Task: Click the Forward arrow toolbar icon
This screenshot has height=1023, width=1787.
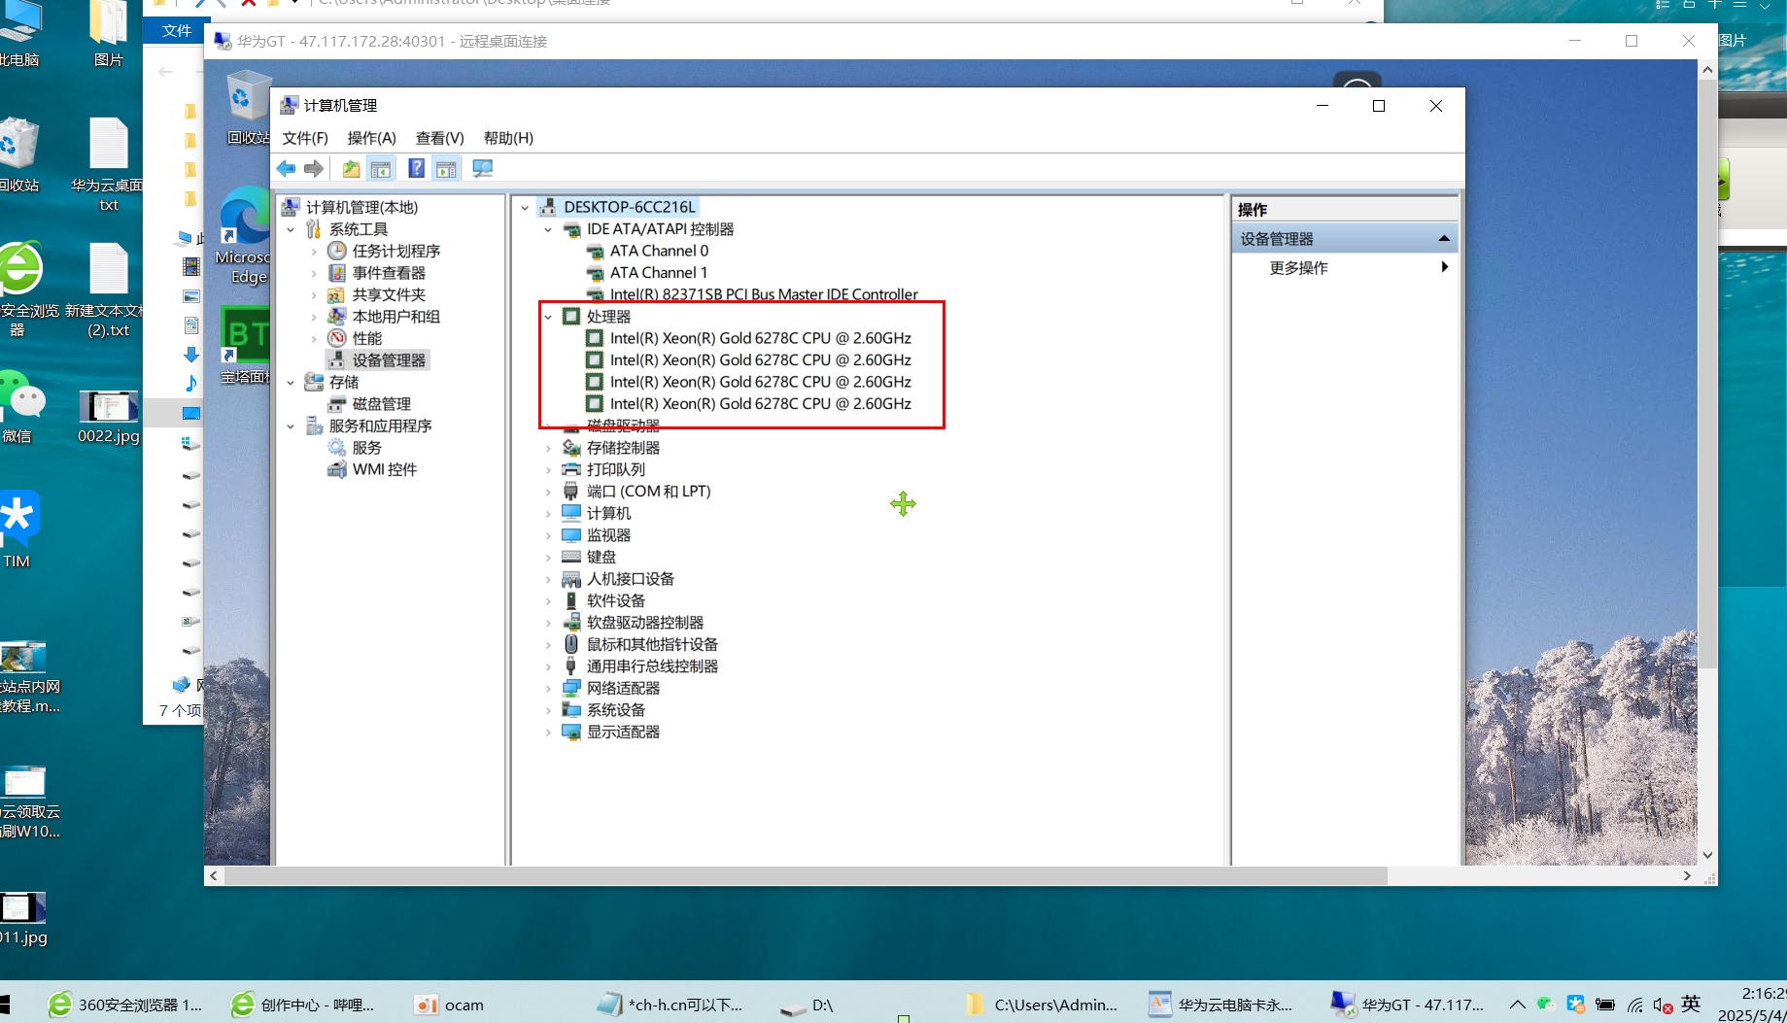Action: point(314,169)
